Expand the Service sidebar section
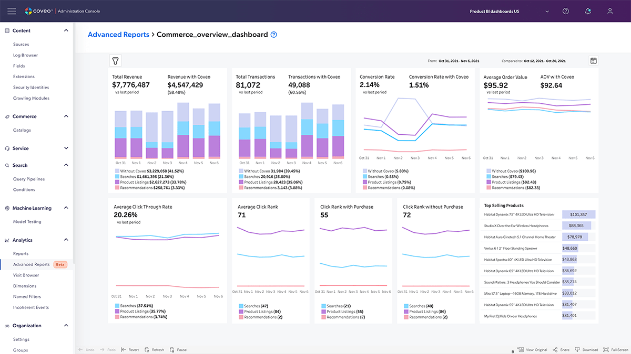Screen dimensions: 631x354 66,148
